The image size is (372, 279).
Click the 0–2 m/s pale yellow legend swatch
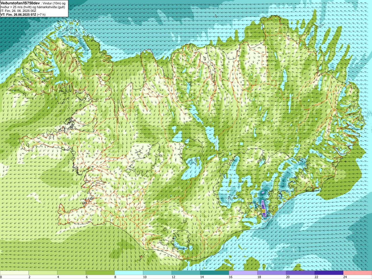[14, 273]
